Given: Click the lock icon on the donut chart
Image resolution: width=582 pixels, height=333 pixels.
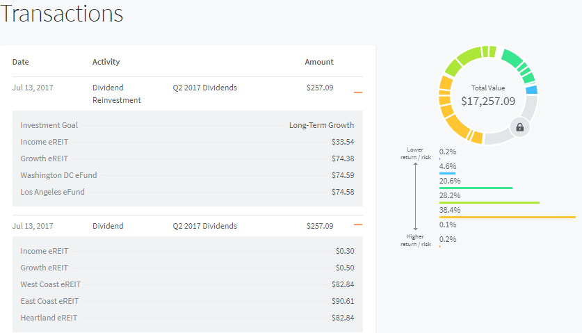Looking at the screenshot, I should click(519, 127).
